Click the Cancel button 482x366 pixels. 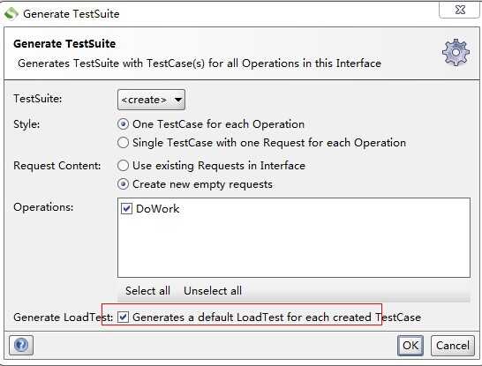click(453, 346)
